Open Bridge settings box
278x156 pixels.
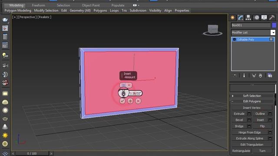click(249, 126)
